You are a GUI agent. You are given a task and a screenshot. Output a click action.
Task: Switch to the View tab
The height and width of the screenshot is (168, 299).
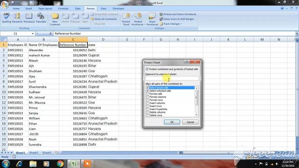pos(103,8)
